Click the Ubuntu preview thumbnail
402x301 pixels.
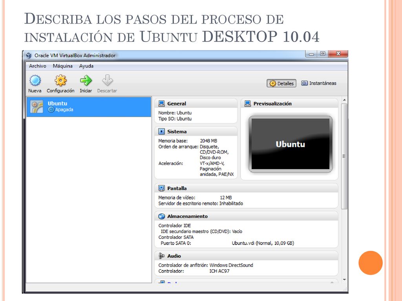coord(291,144)
